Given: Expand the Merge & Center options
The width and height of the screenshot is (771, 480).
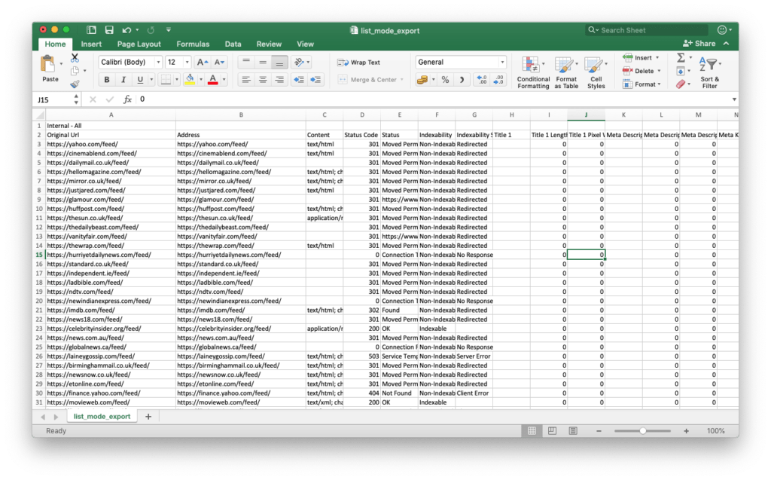Looking at the screenshot, I should point(402,80).
